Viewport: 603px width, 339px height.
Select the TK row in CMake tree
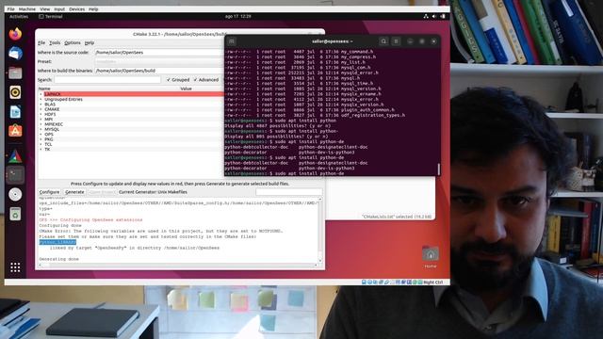click(131, 149)
